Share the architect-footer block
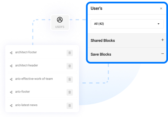This screenshot has height=117, width=168. 11,53
